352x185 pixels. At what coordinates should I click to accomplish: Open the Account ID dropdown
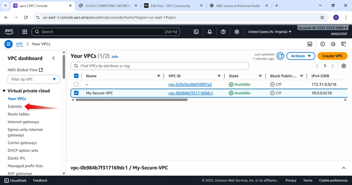click(x=323, y=28)
